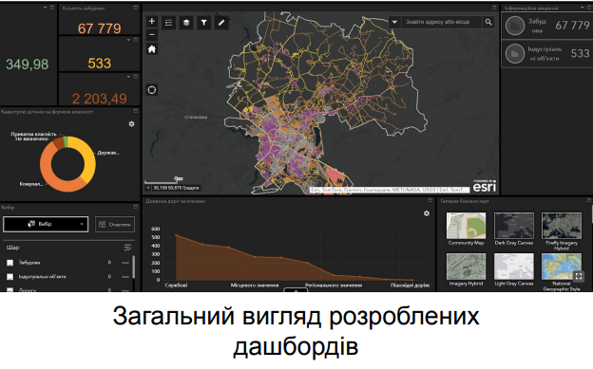Open the map legend list
This screenshot has height=369, width=593.
(168, 23)
